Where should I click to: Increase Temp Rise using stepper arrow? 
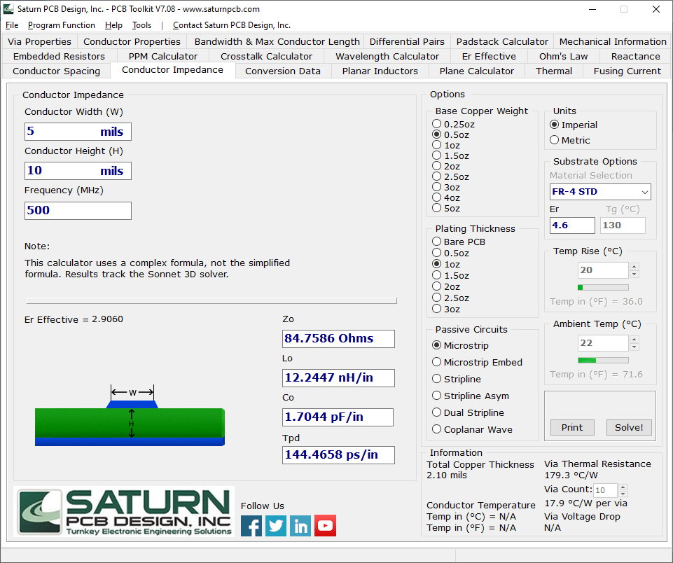point(634,266)
